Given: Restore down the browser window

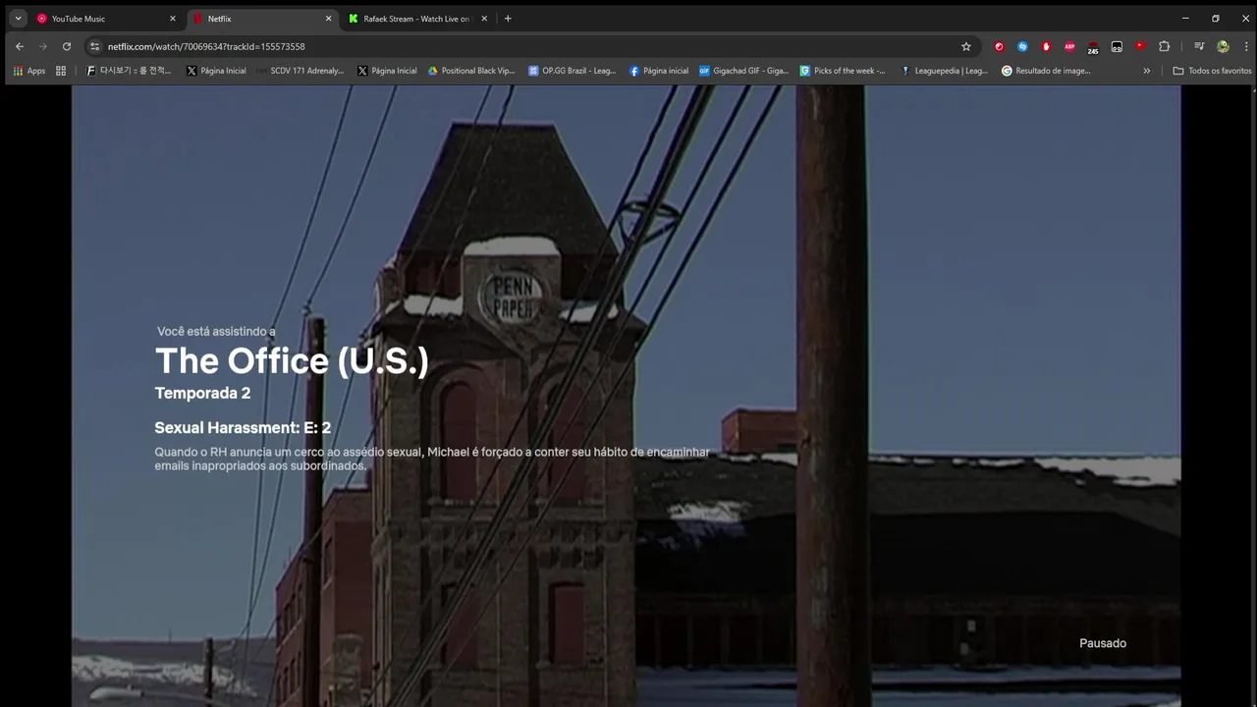Looking at the screenshot, I should tap(1215, 19).
